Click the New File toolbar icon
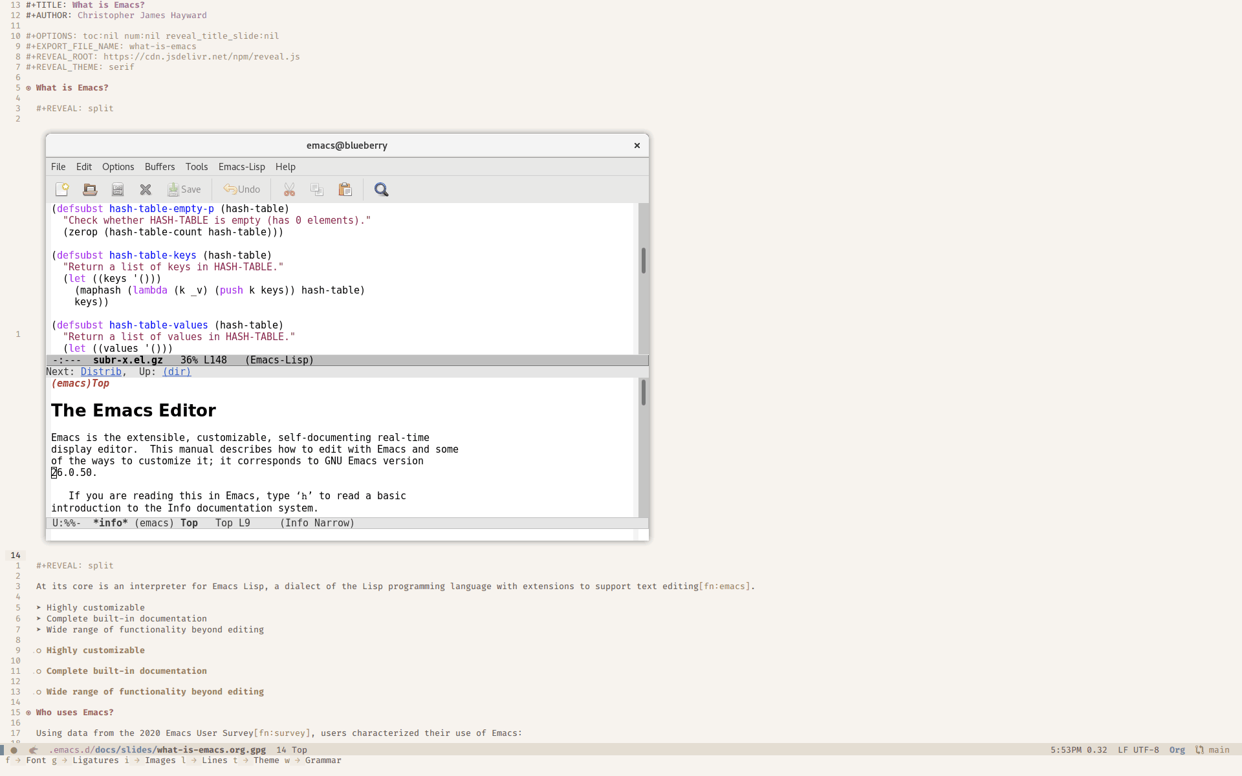The height and width of the screenshot is (776, 1242). (x=61, y=189)
